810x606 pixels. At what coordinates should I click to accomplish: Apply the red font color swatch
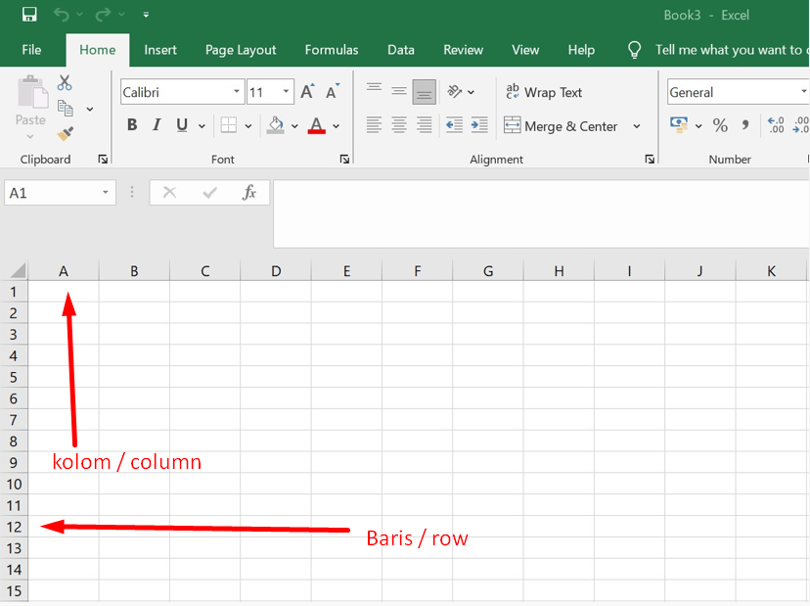pyautogui.click(x=316, y=125)
